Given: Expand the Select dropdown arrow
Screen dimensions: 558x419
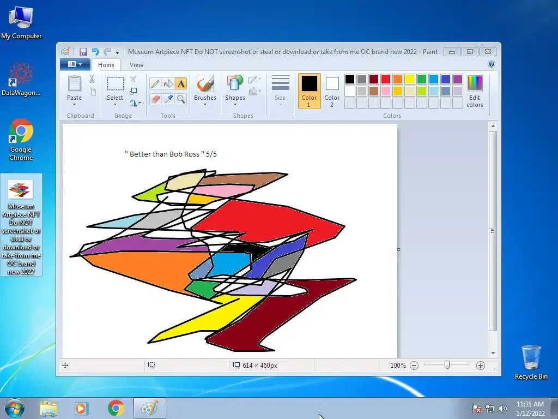Looking at the screenshot, I should tap(115, 104).
